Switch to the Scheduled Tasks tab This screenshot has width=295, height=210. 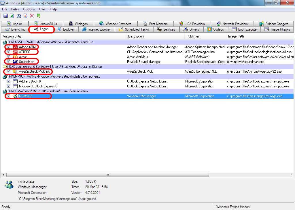[134, 29]
